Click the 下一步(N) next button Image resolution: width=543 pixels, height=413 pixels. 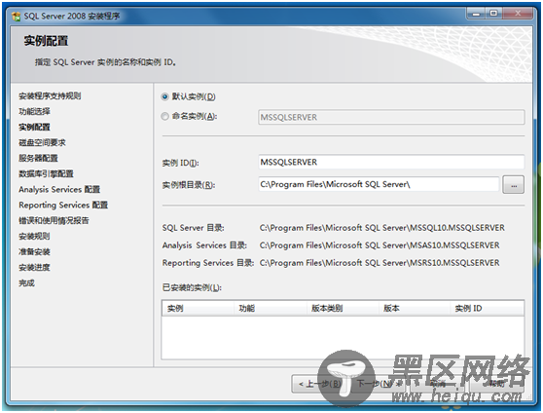pos(379,384)
